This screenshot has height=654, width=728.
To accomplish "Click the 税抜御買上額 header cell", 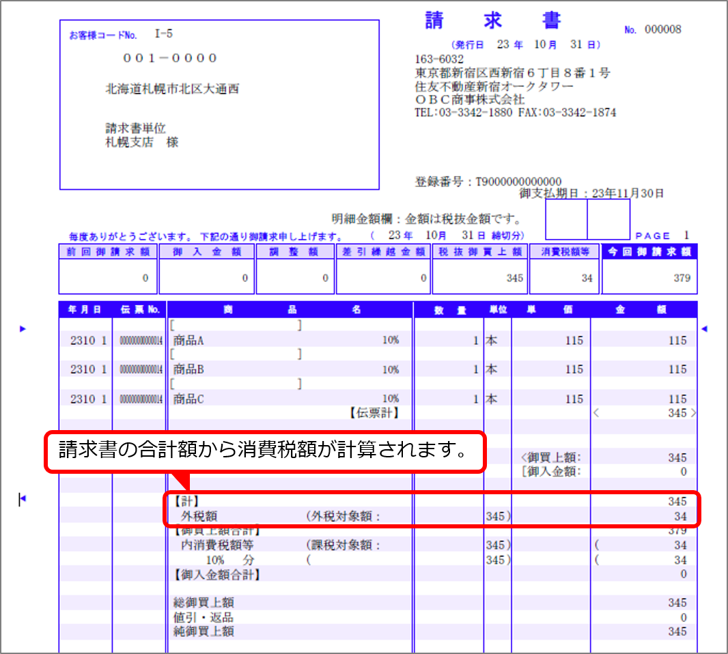I will (x=480, y=252).
